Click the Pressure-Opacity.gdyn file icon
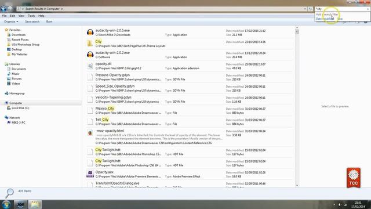Viewport: 371px width, 209px height. 90,77
